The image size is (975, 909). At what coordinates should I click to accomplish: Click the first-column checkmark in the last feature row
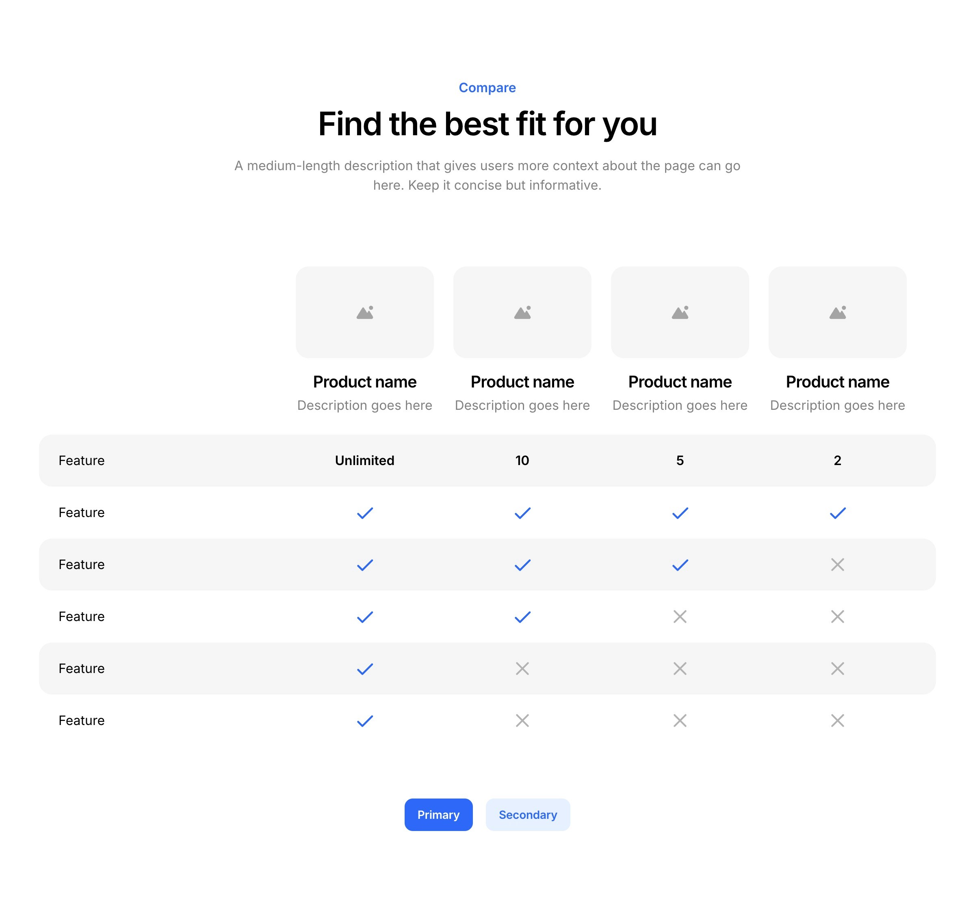point(364,721)
